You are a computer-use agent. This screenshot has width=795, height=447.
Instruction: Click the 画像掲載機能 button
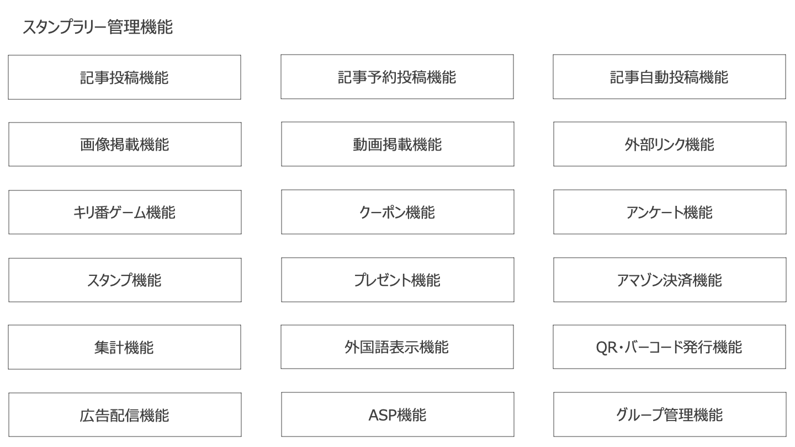click(x=125, y=145)
